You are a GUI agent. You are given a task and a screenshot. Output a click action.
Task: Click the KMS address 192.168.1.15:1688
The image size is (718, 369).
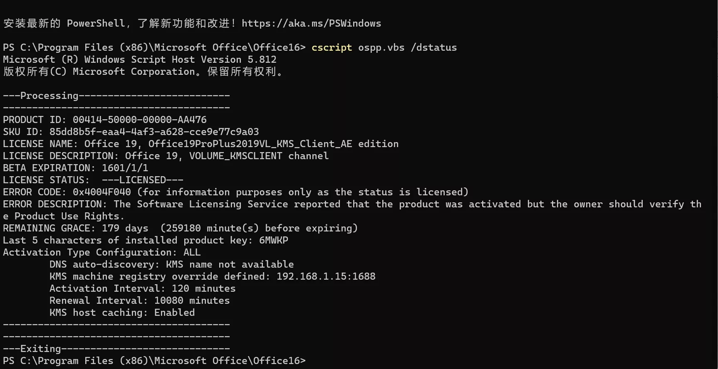[326, 276]
